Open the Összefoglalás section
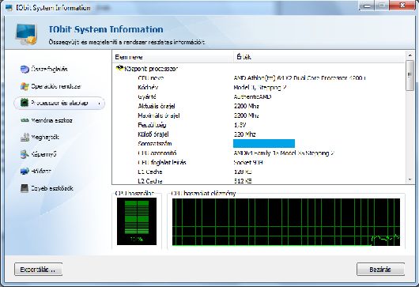The width and height of the screenshot is (419, 287). (49, 69)
